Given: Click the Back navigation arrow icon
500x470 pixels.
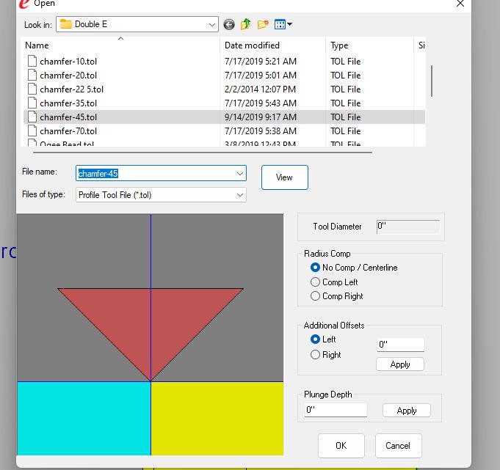Looking at the screenshot, I should tap(229, 24).
